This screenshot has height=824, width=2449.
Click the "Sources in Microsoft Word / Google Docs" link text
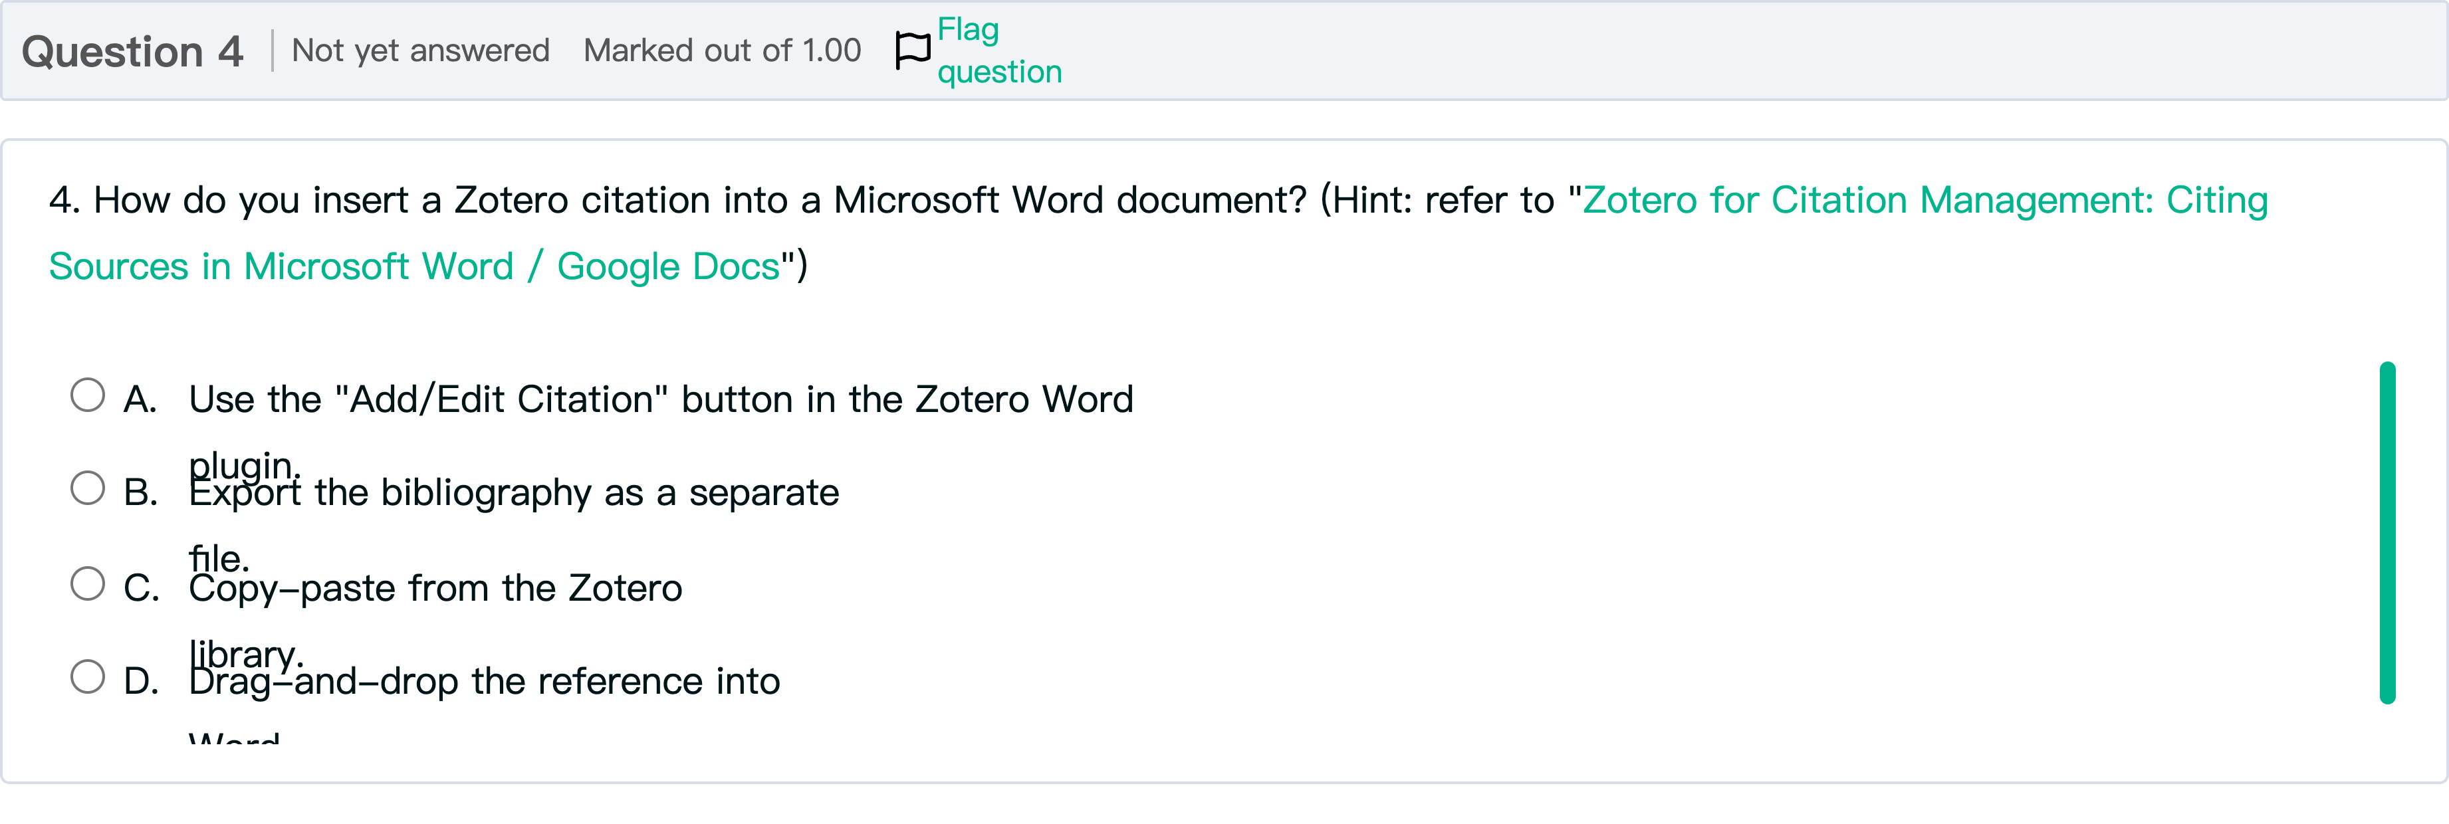click(413, 267)
